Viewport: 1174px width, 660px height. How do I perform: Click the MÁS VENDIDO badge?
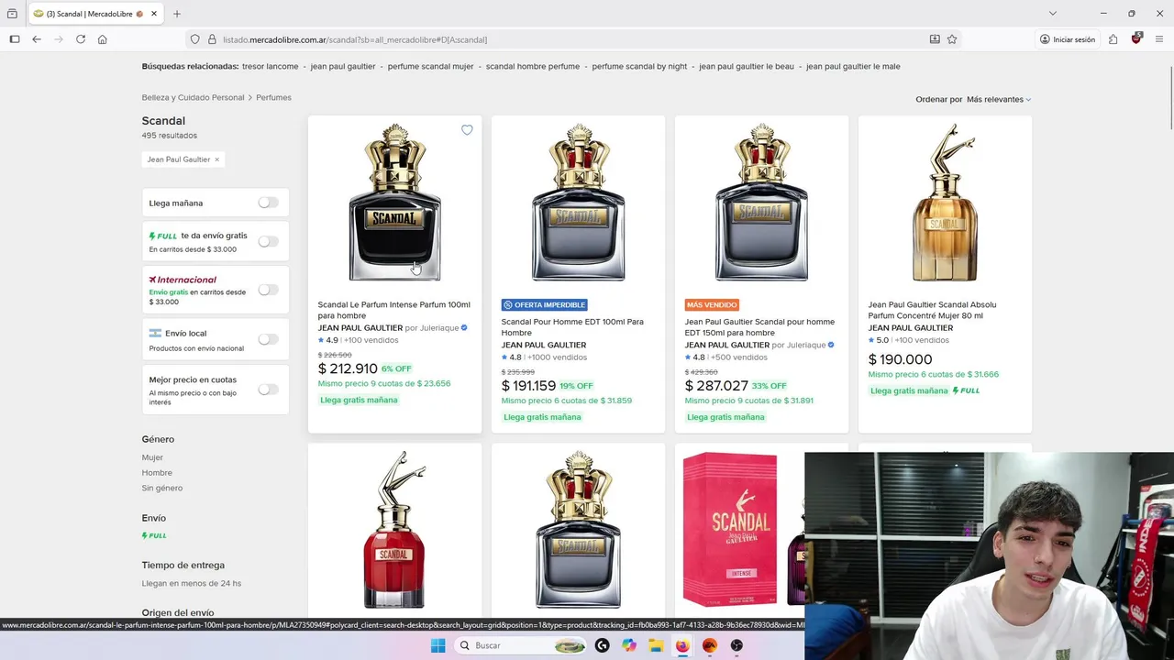coord(712,305)
